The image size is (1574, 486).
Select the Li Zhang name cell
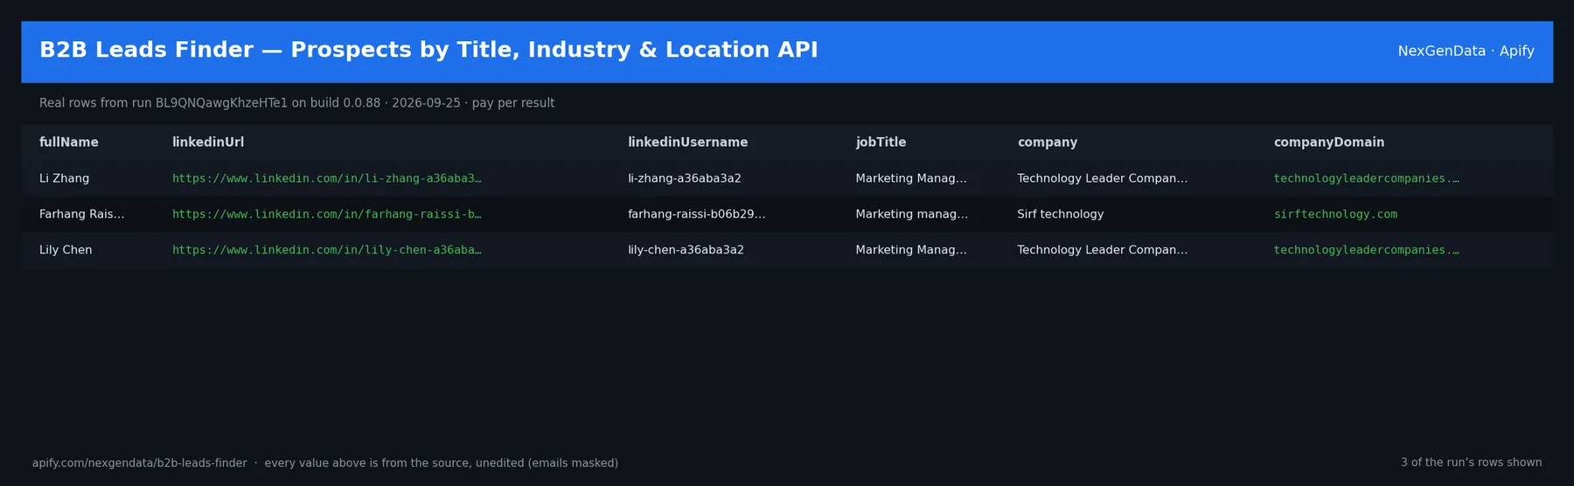point(64,178)
